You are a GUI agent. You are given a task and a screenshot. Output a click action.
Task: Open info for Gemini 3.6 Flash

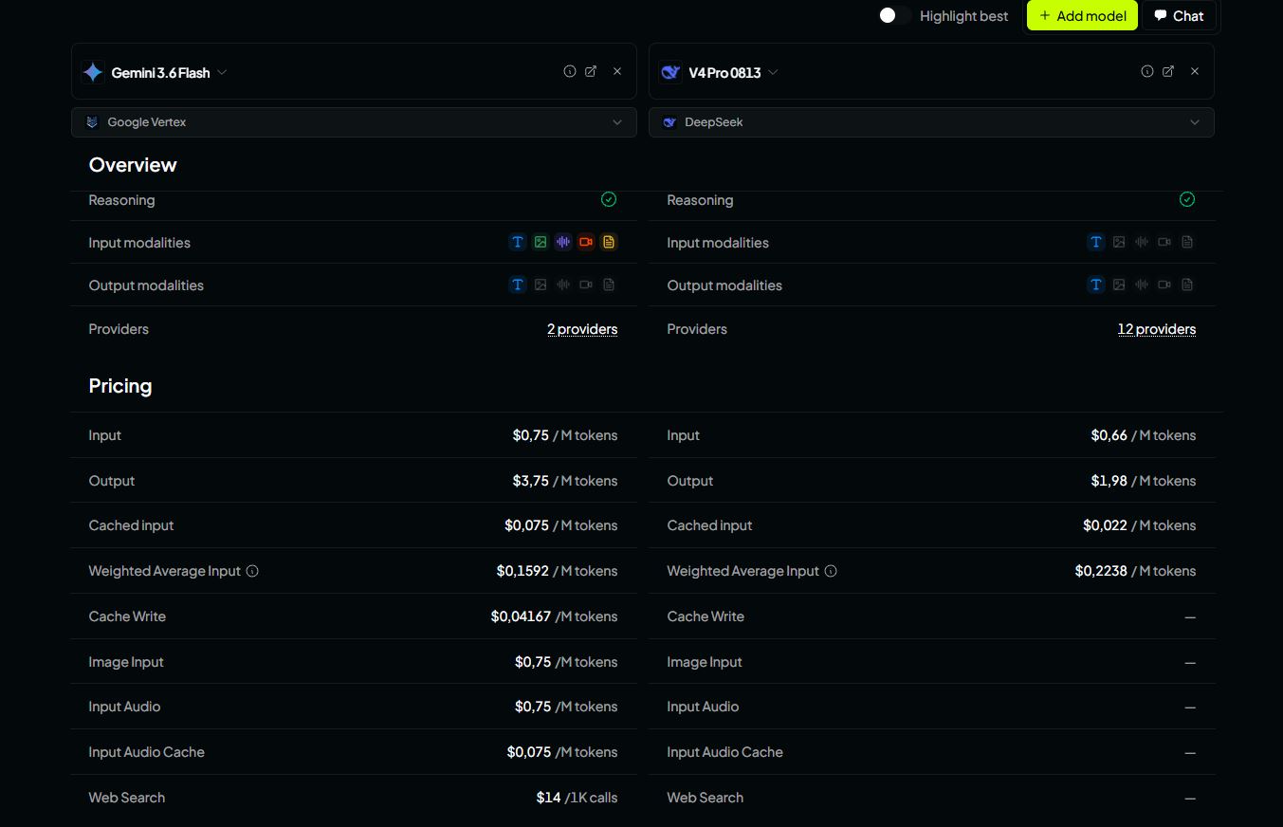(x=570, y=71)
